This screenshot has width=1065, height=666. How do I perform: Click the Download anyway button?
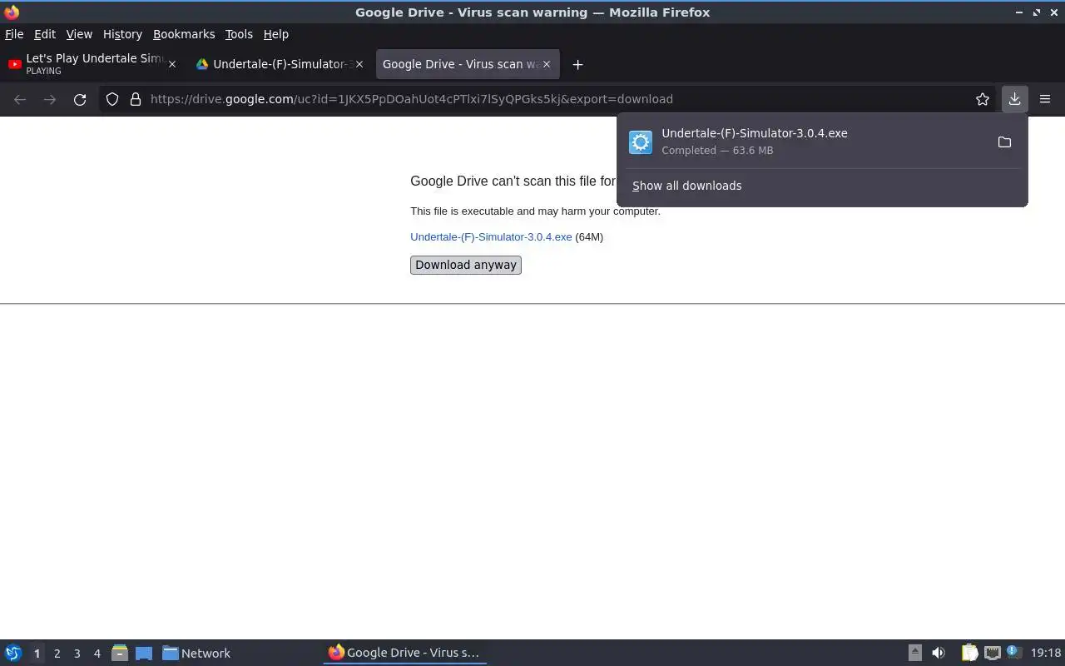466,265
